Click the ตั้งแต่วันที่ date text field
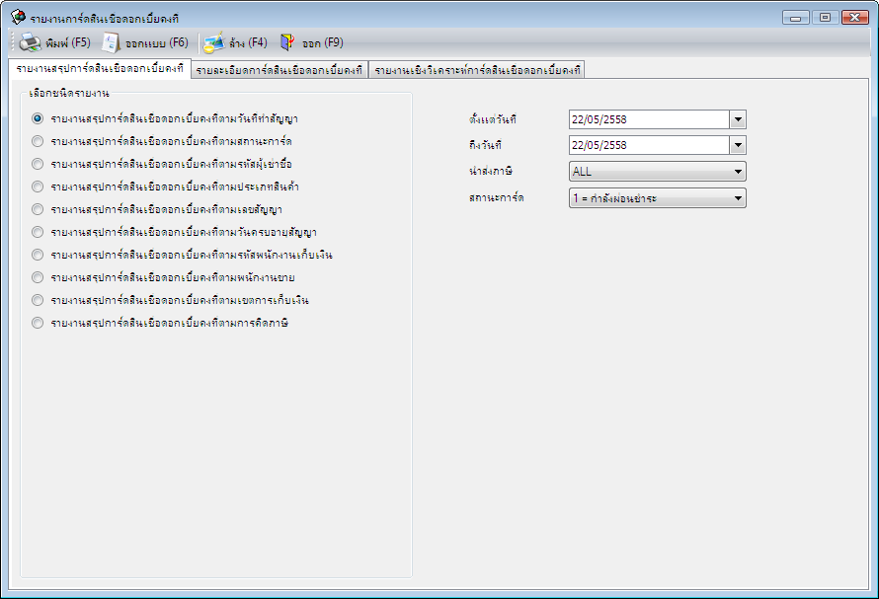The width and height of the screenshot is (879, 599). [x=649, y=119]
